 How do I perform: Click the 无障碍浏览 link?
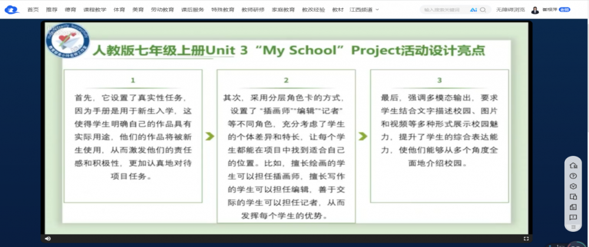tap(509, 10)
